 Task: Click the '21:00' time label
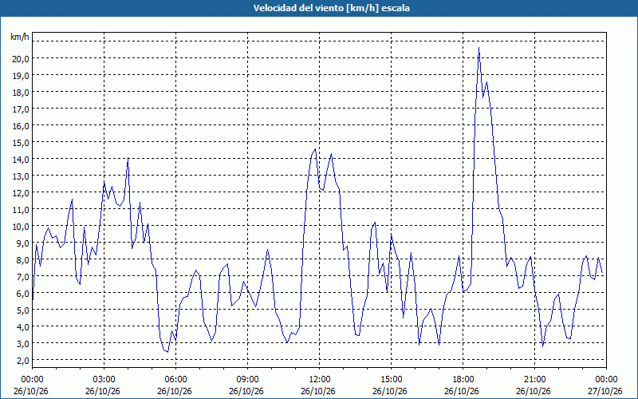click(x=534, y=380)
